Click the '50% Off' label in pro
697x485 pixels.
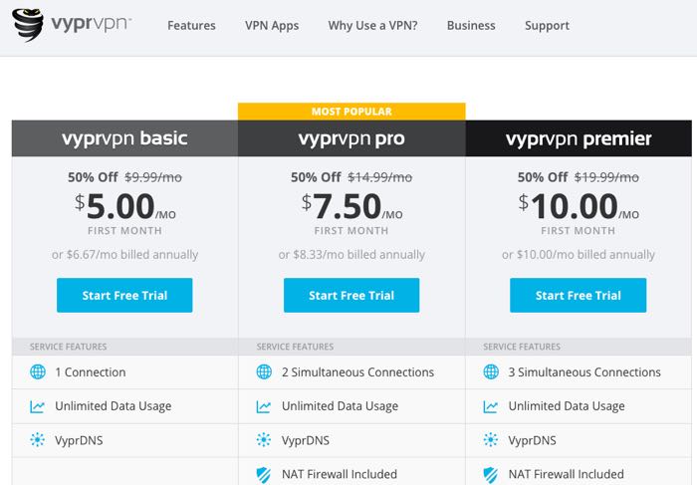point(316,177)
